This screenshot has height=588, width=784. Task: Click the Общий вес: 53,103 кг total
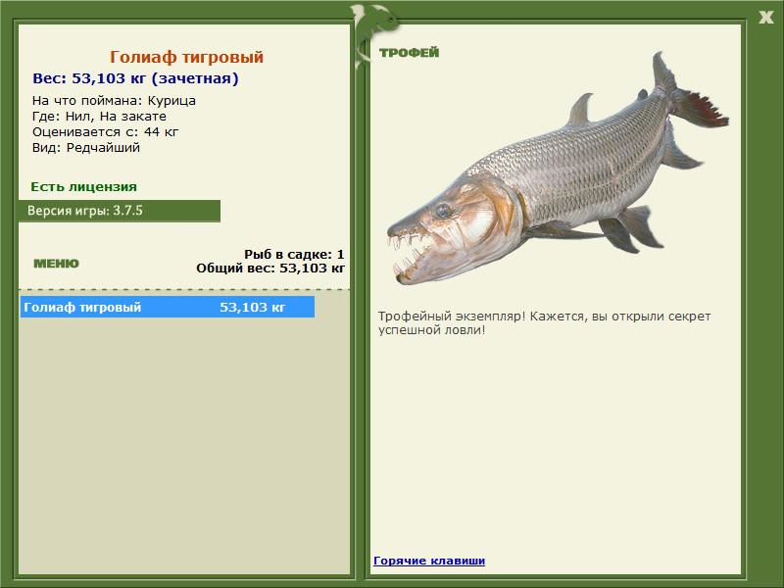click(270, 268)
